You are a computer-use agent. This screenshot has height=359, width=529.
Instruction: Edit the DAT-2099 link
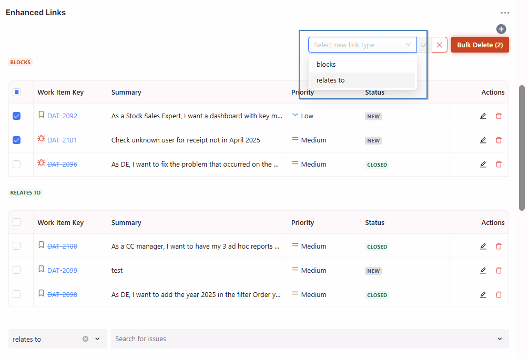pos(483,271)
